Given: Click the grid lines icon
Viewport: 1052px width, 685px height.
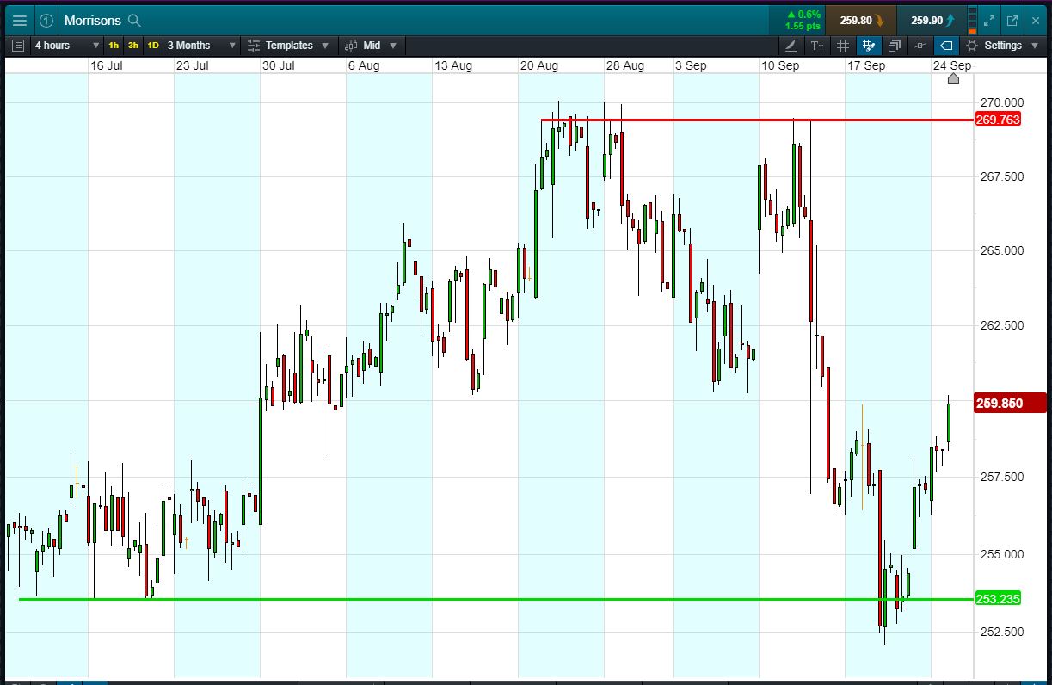Looking at the screenshot, I should pyautogui.click(x=843, y=46).
